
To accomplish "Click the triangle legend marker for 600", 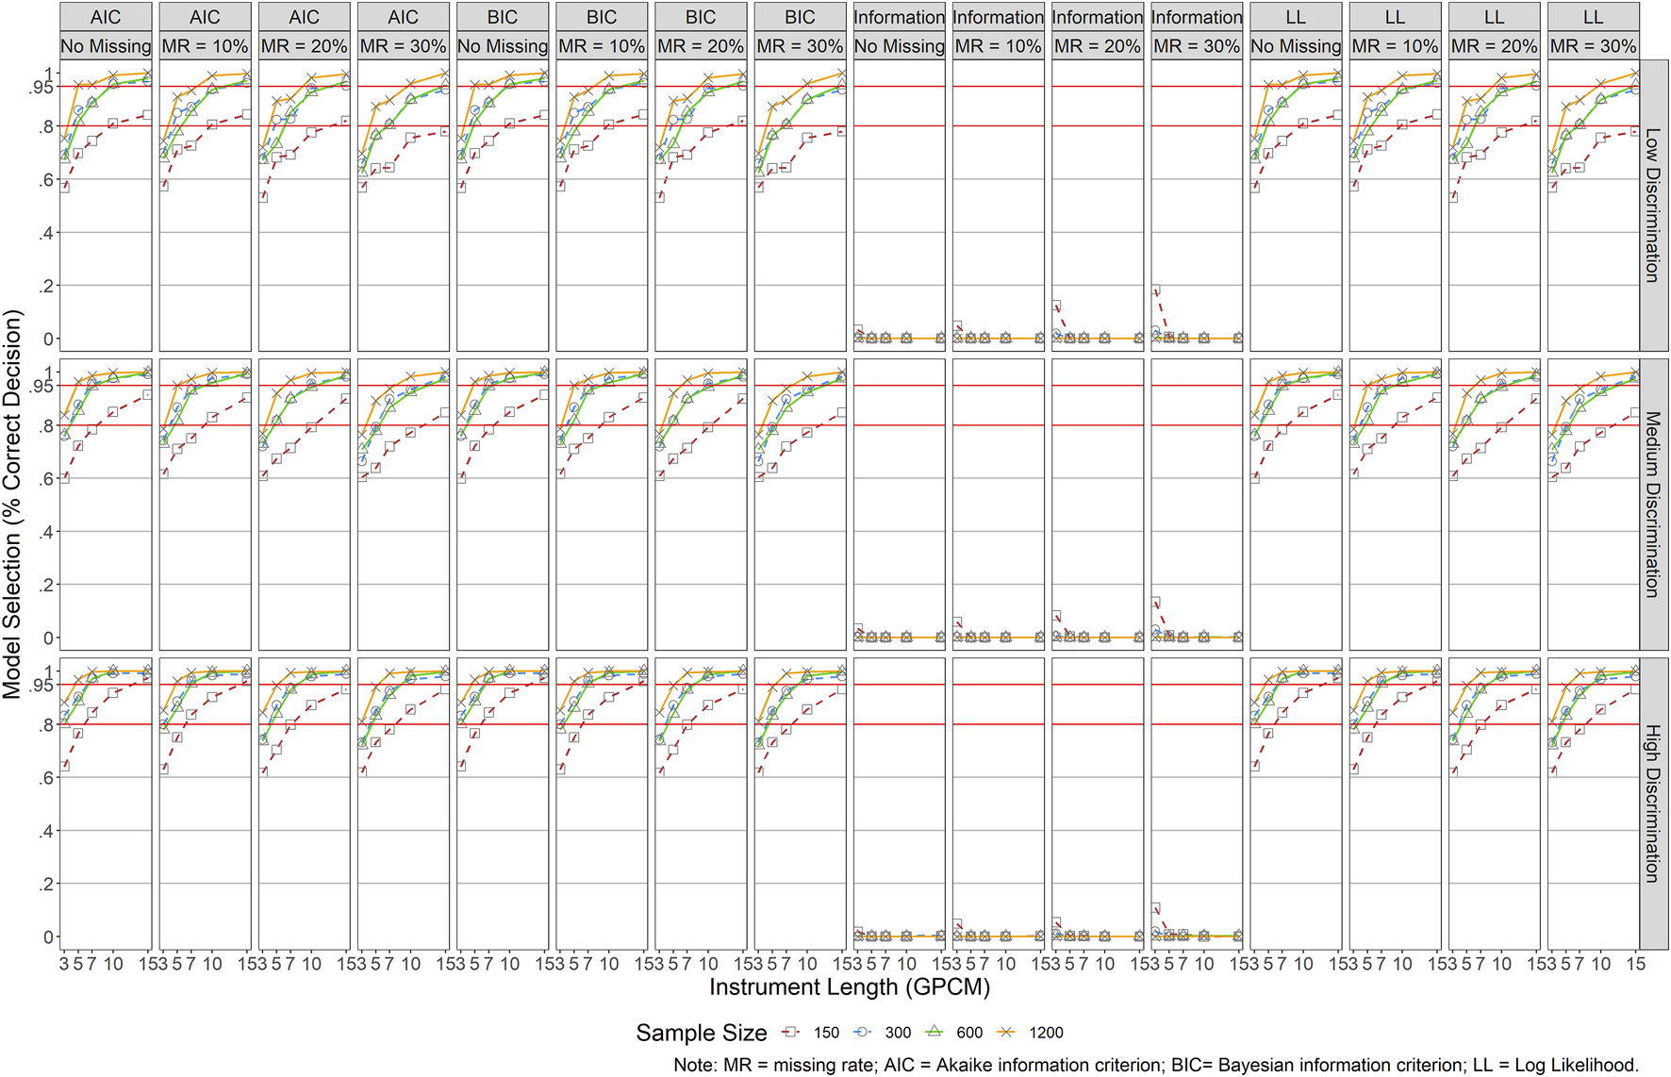I will pos(934,1033).
